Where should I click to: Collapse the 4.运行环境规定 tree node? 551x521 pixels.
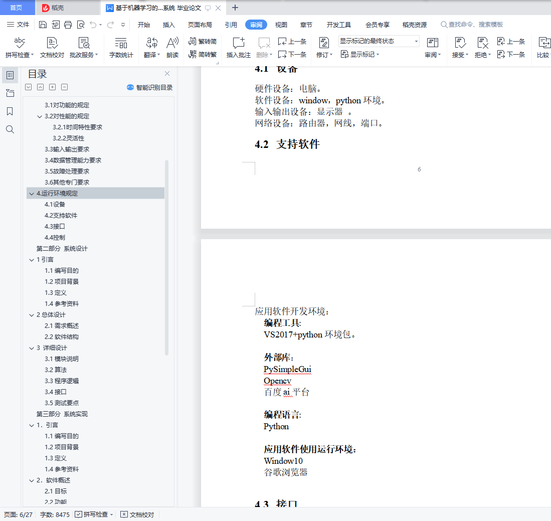(x=32, y=194)
